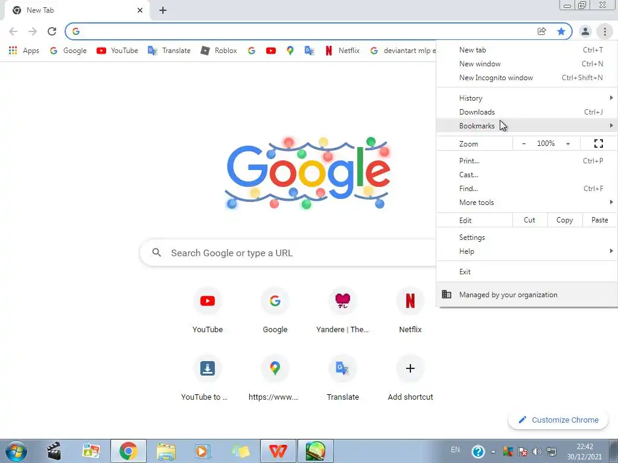Open the YouTube shortcut tile

(x=208, y=311)
